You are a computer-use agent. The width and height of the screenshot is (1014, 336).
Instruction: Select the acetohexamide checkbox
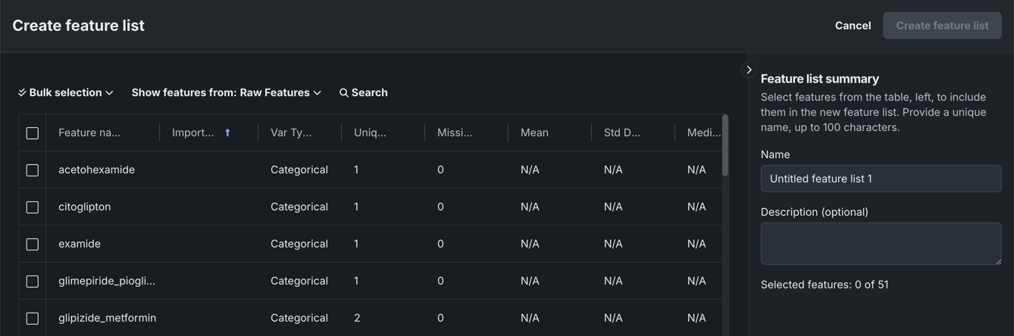point(33,170)
